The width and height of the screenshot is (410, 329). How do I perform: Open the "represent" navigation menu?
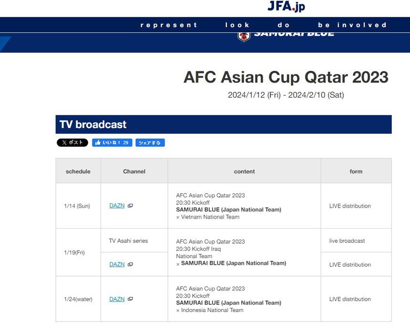[x=169, y=25]
